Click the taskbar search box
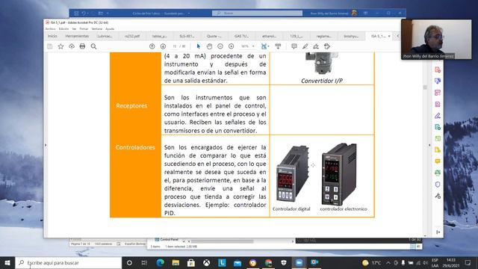This screenshot has height=269, width=478. point(68,262)
